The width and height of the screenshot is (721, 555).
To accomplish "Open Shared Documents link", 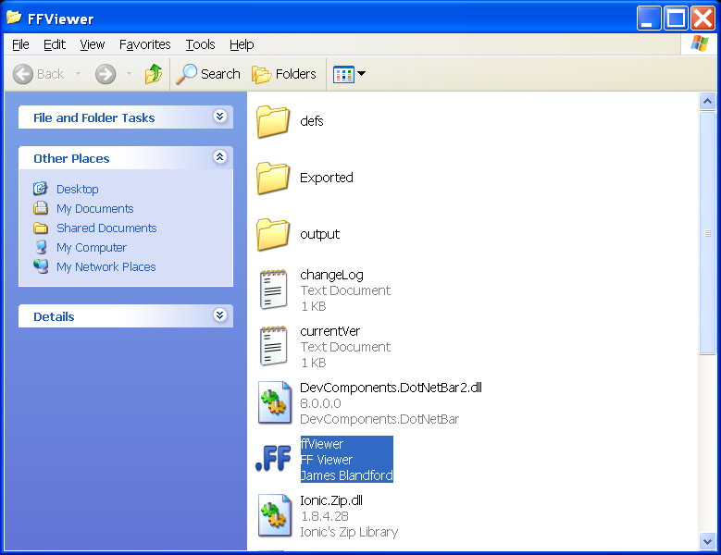I will coord(106,228).
